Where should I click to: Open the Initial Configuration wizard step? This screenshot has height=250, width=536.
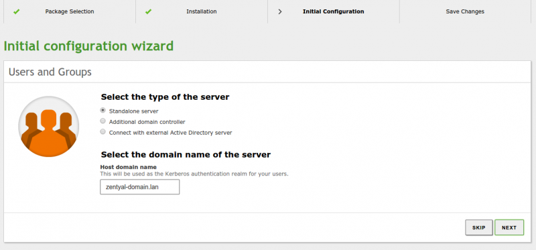(333, 11)
